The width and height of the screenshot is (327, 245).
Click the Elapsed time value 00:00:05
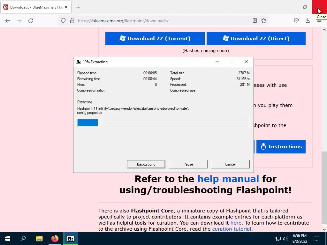click(150, 73)
